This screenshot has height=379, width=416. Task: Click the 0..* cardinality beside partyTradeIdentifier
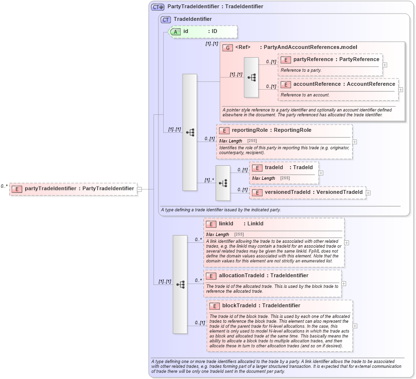point(4,186)
